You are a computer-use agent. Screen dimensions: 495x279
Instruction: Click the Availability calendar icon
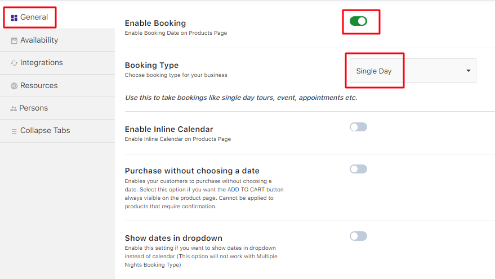[14, 40]
